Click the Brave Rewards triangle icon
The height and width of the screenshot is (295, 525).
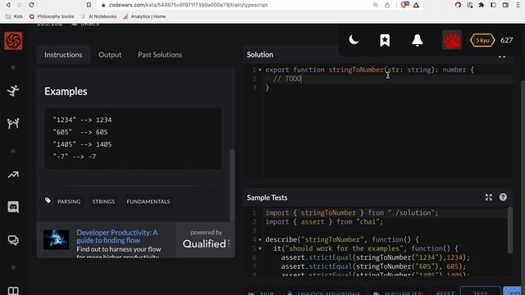click(x=416, y=5)
